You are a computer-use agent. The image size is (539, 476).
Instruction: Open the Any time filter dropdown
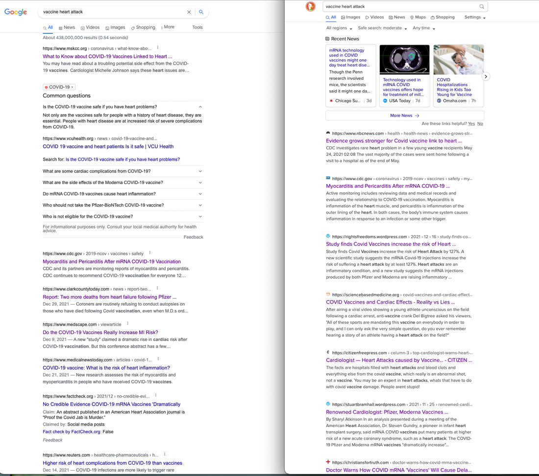[424, 28]
